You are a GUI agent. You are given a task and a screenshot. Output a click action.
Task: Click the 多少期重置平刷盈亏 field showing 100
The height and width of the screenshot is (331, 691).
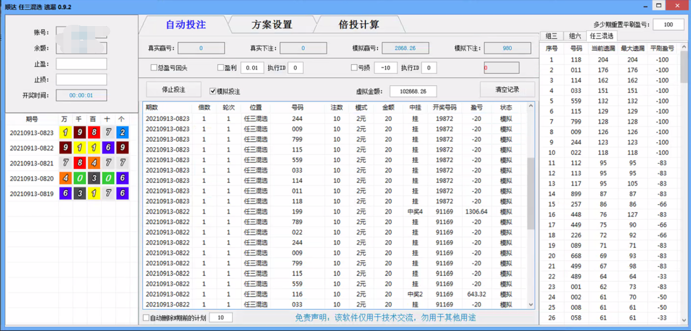(x=668, y=24)
